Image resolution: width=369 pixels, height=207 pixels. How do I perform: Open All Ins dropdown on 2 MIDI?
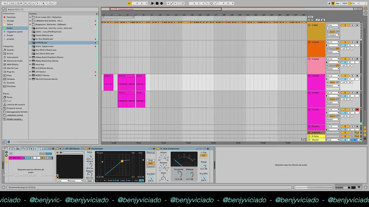pos(333,25)
